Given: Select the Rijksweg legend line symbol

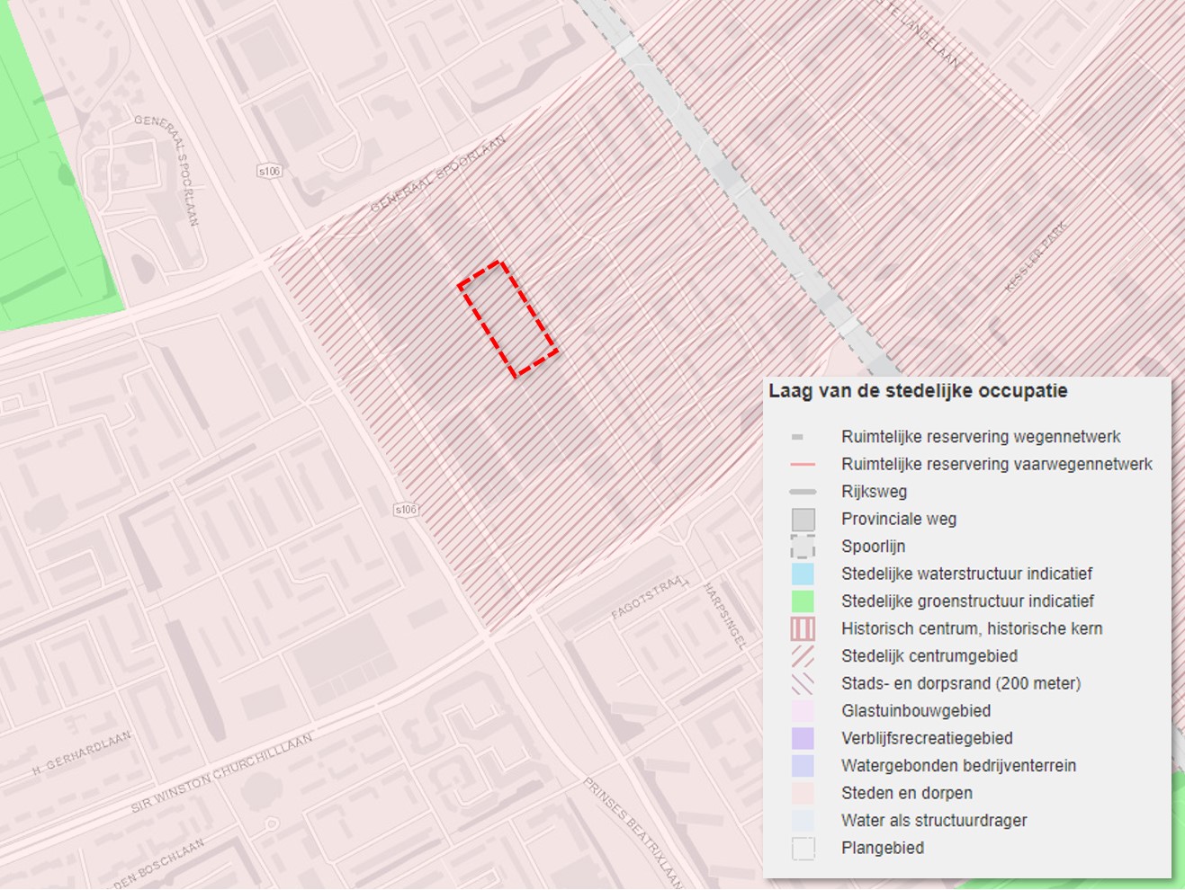Looking at the screenshot, I should [x=803, y=492].
